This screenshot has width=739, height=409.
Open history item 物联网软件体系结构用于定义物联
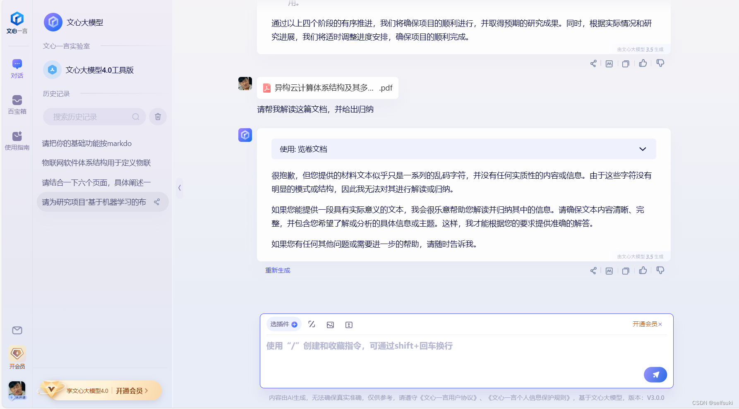(96, 163)
